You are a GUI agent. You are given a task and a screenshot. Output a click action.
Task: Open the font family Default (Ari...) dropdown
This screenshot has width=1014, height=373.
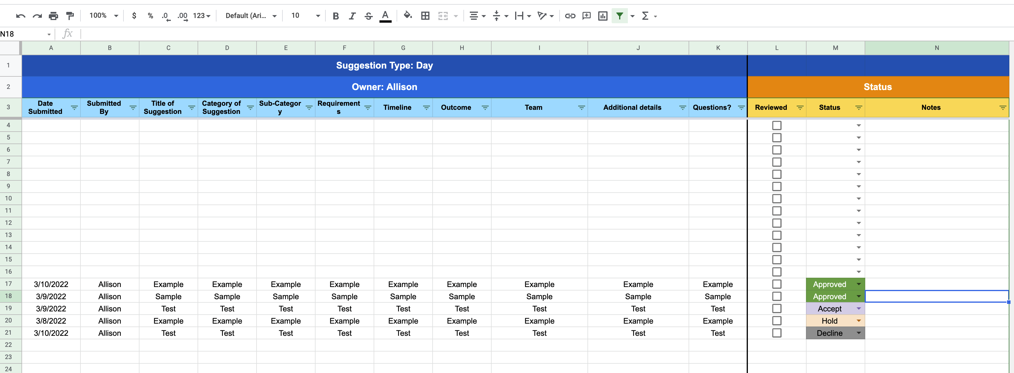pos(251,16)
